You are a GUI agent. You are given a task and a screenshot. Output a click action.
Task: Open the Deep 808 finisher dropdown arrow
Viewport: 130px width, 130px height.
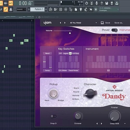click(x=125, y=123)
